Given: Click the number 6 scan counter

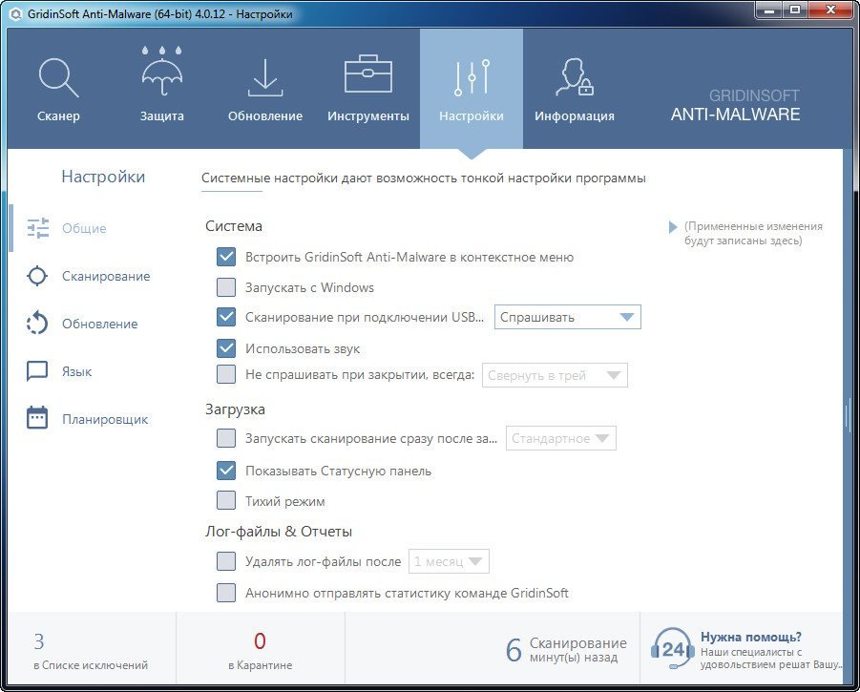Looking at the screenshot, I should coord(514,650).
